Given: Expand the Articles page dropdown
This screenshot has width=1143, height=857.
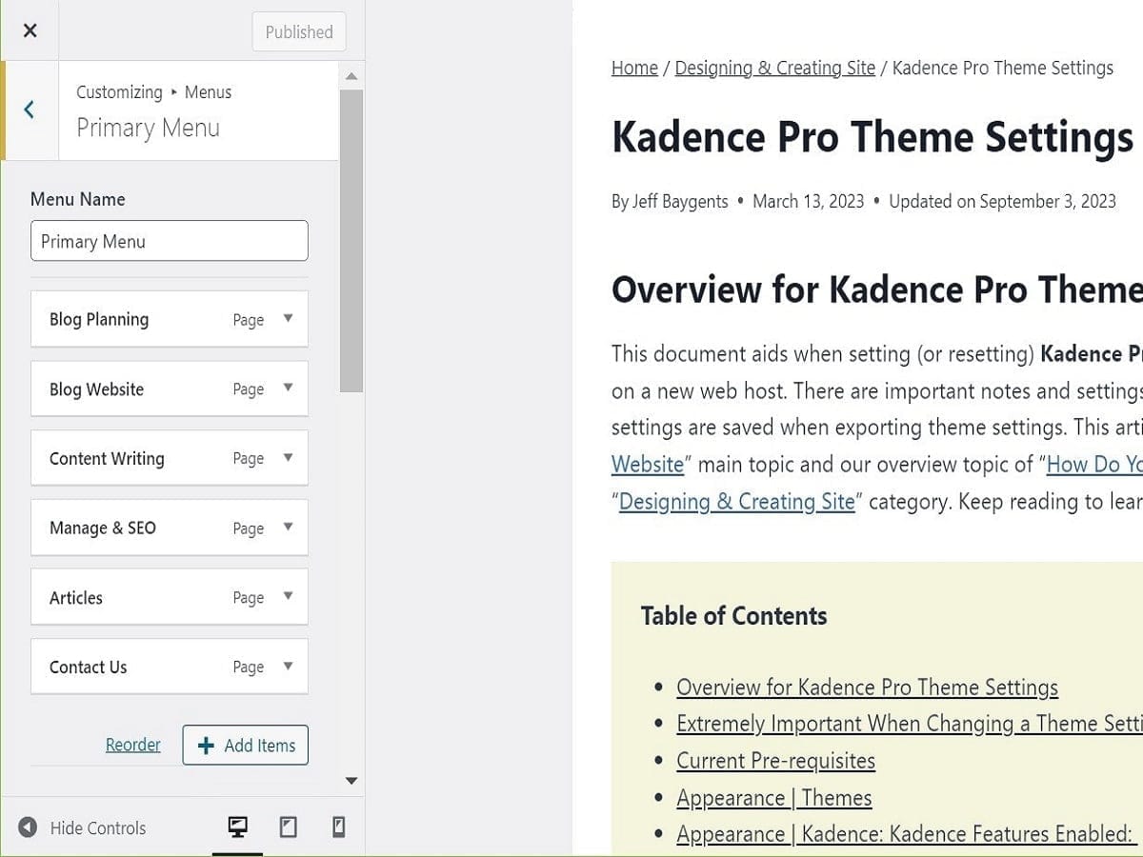Looking at the screenshot, I should click(288, 597).
